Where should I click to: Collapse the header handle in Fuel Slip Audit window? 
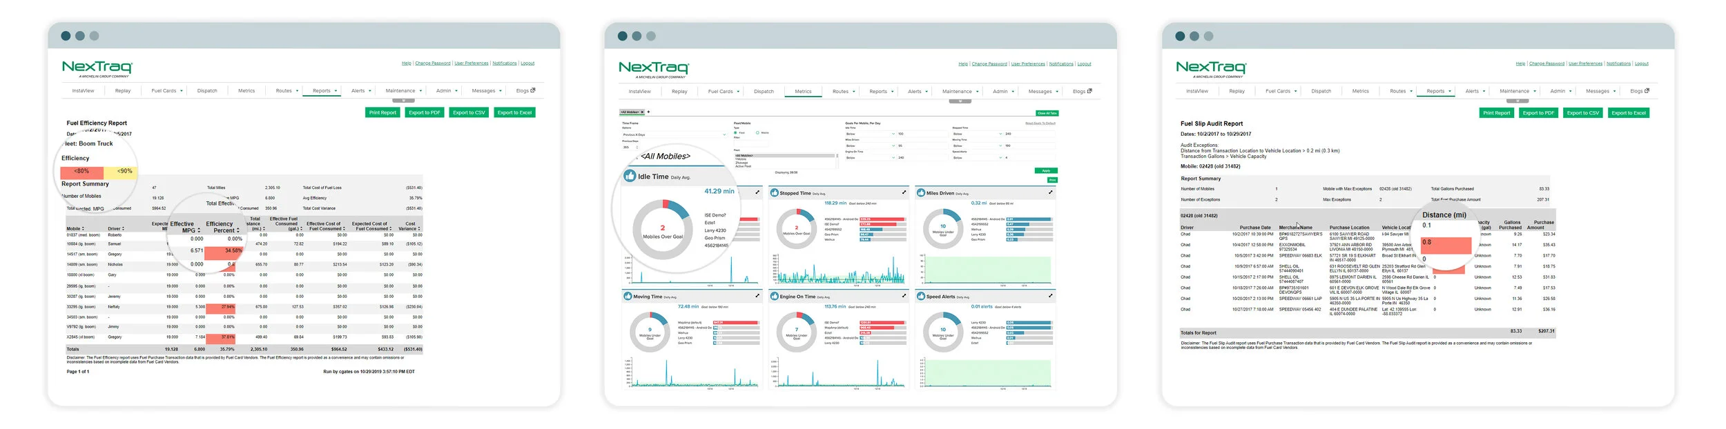coord(1517,101)
